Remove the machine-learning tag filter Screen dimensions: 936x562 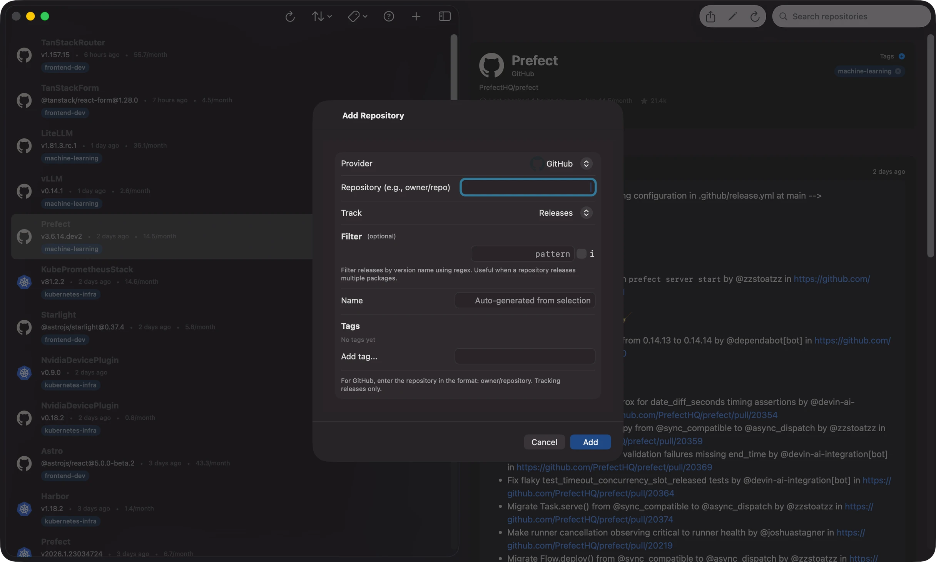click(898, 71)
